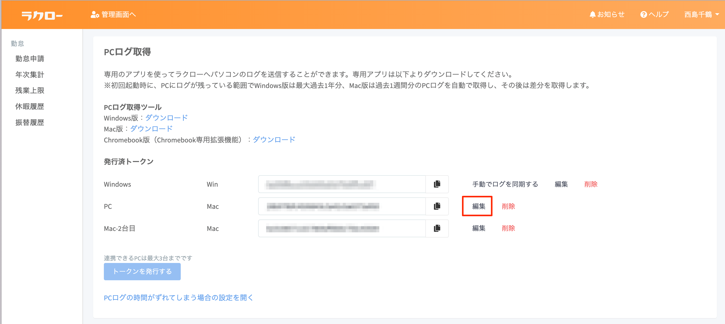Delete the Mac-2台目 token
Screen dimensions: 725x324
508,228
